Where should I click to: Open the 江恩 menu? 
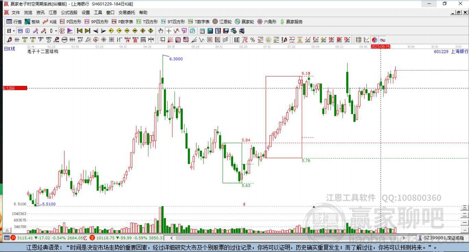53,12
